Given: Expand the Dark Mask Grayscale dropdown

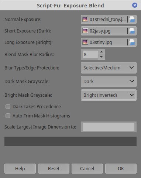Looking at the screenshot, I should [109, 82].
